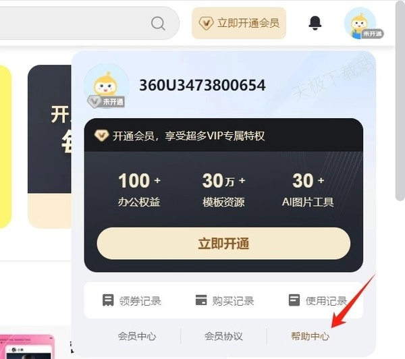Click the large profile avatar in the popup
This screenshot has height=359, width=405.
point(107,86)
